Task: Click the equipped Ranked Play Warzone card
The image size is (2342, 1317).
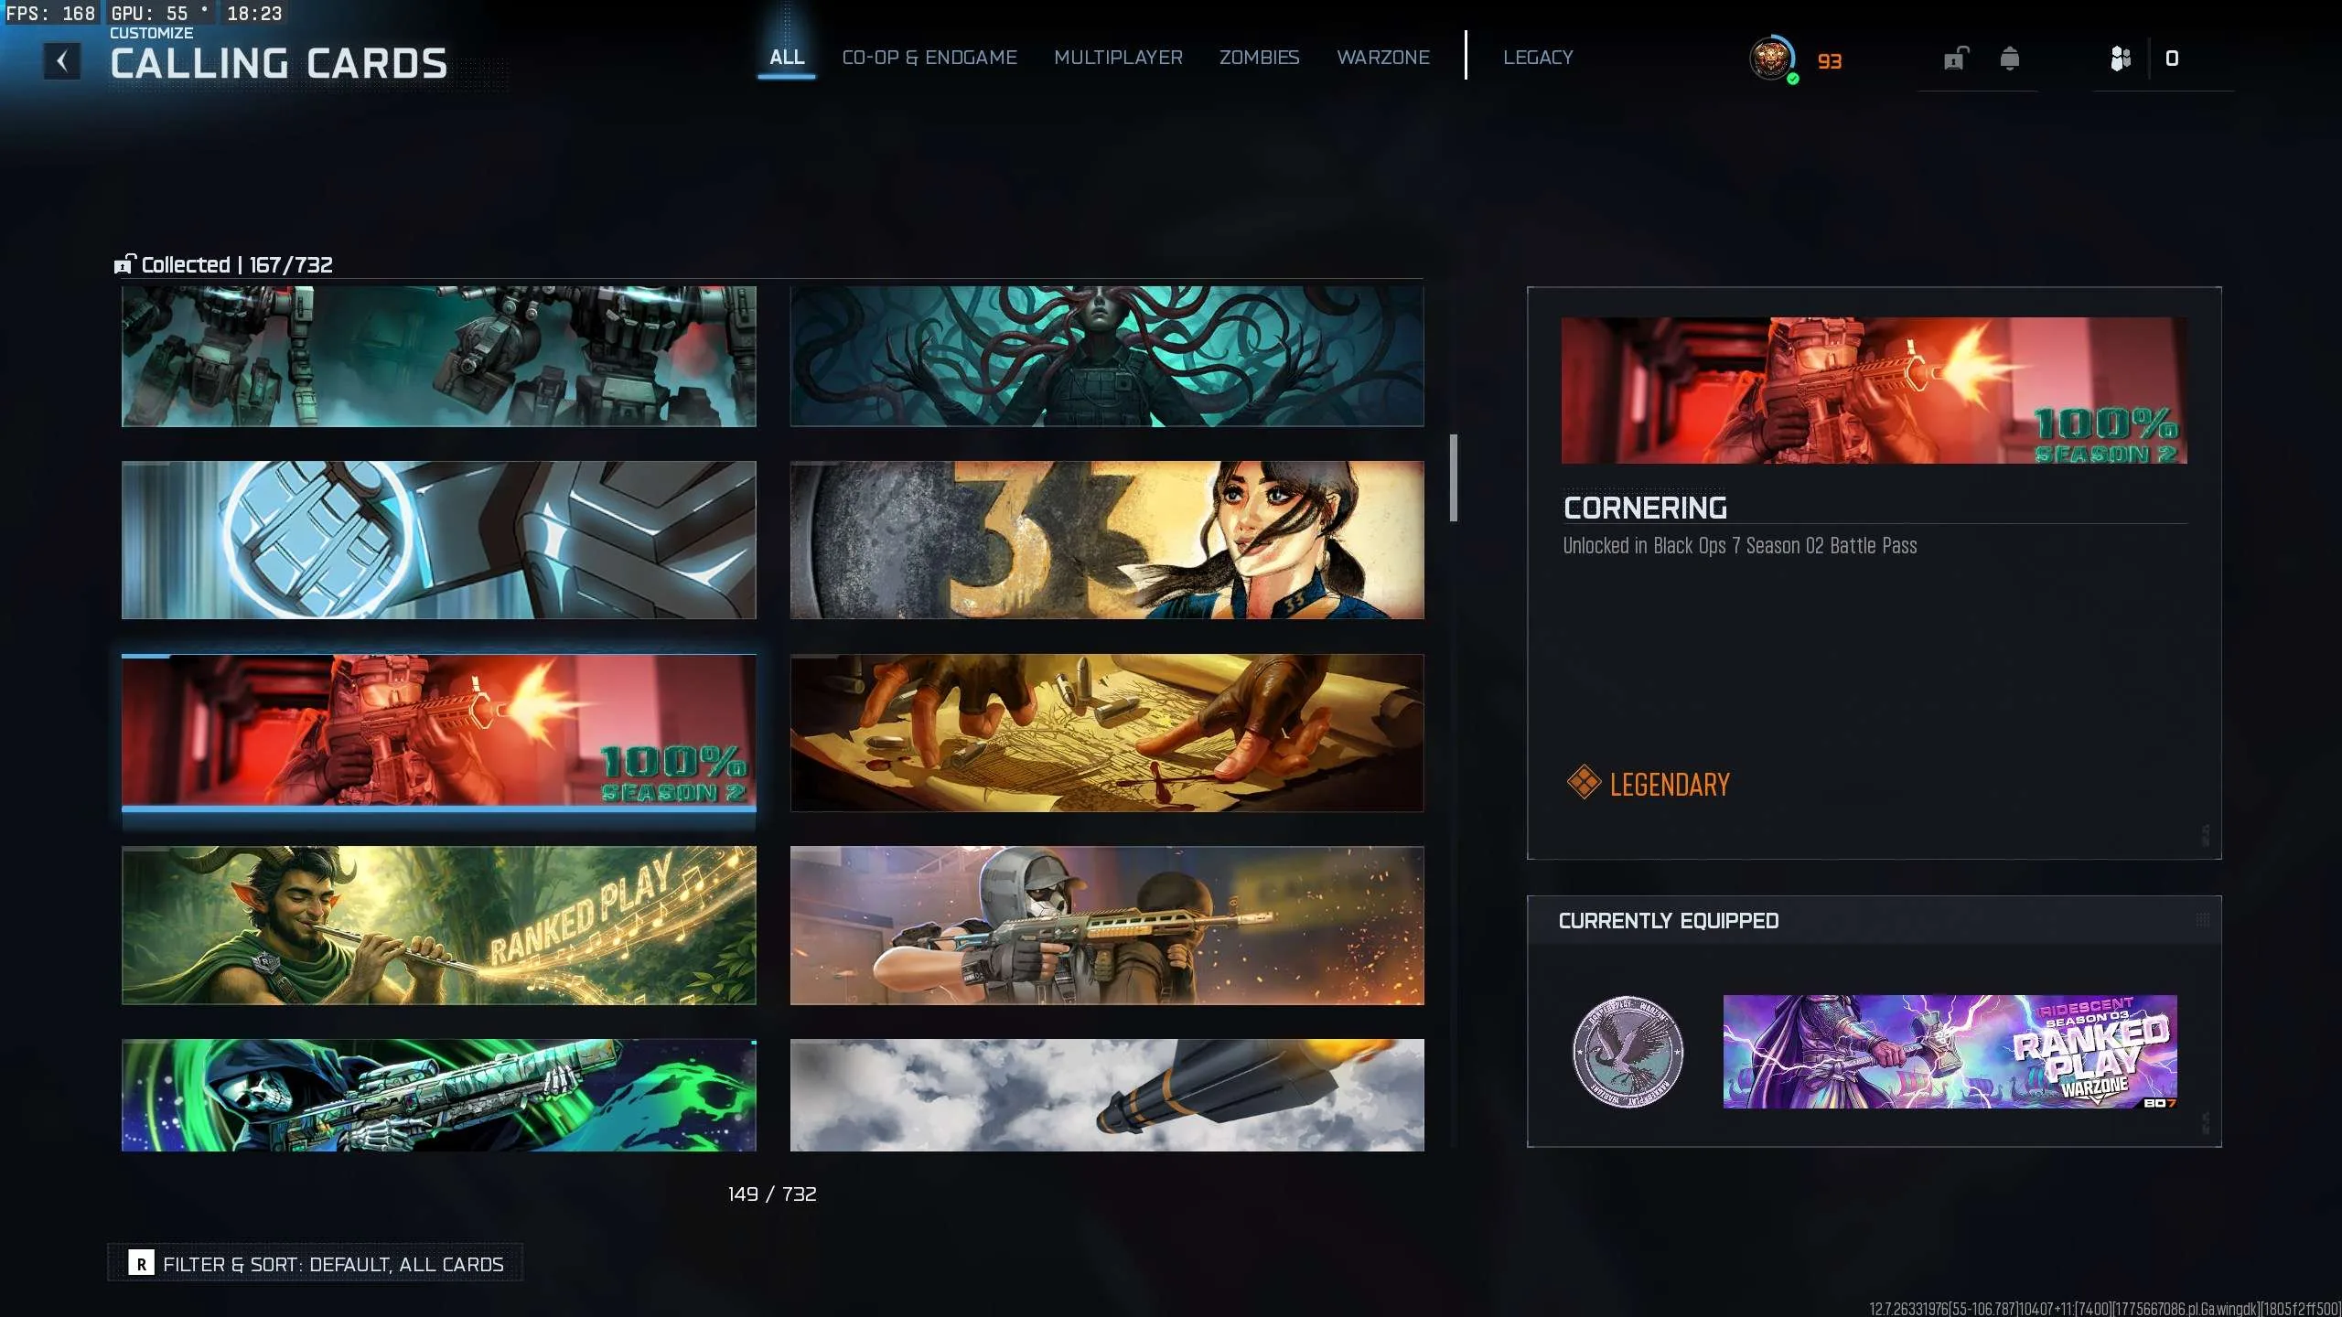Action: click(1950, 1052)
